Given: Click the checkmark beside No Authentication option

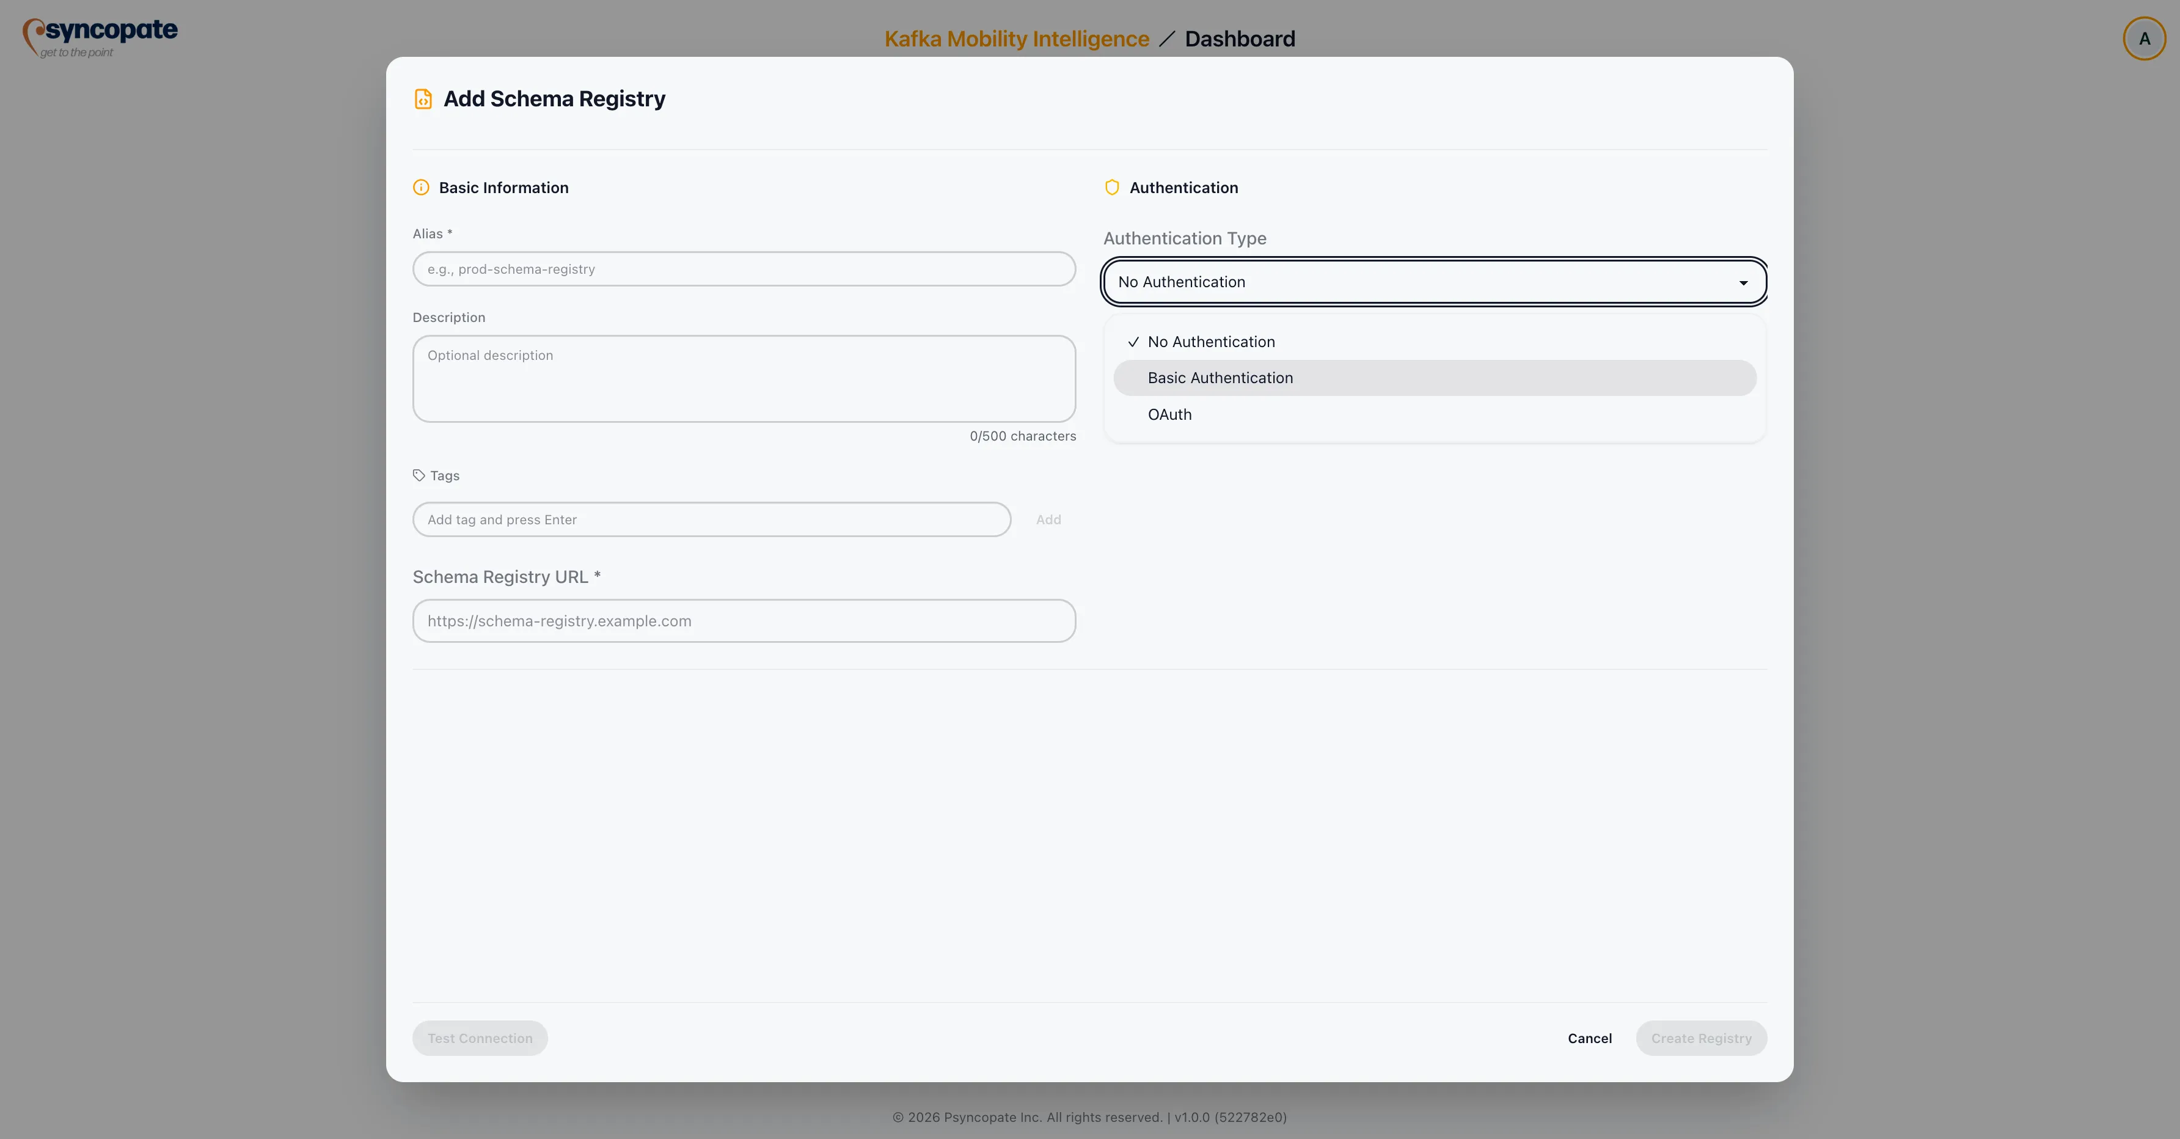Looking at the screenshot, I should click(1134, 342).
